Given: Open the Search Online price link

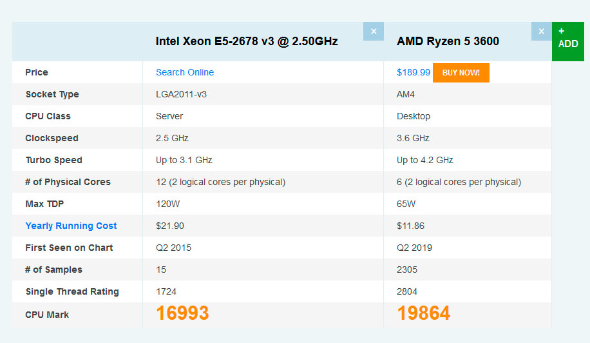Looking at the screenshot, I should [185, 72].
